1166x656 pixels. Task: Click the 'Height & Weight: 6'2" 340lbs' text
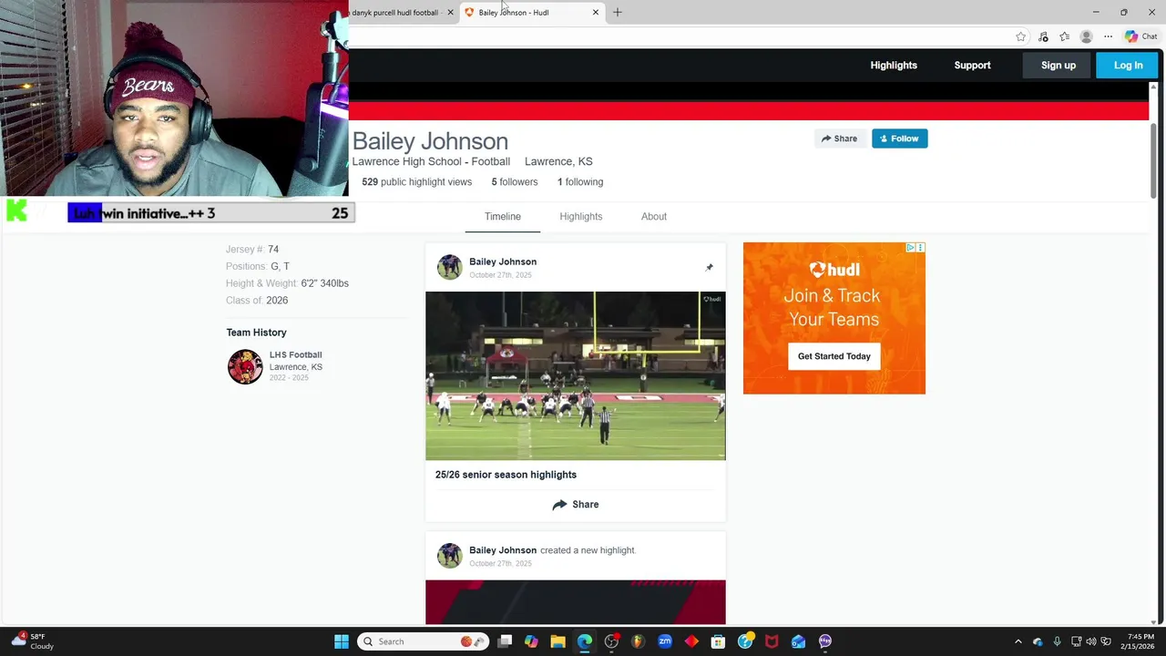pyautogui.click(x=287, y=283)
